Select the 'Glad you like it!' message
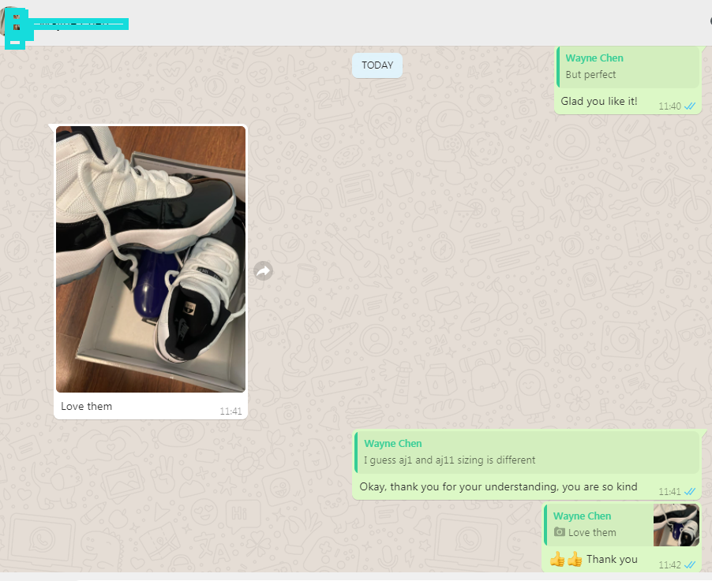This screenshot has height=581, width=712. coord(599,102)
